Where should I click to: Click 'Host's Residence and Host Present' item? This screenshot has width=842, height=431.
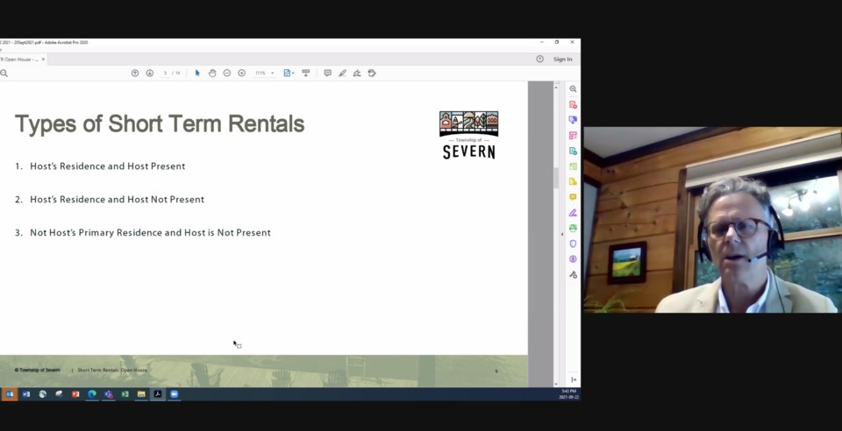(107, 166)
